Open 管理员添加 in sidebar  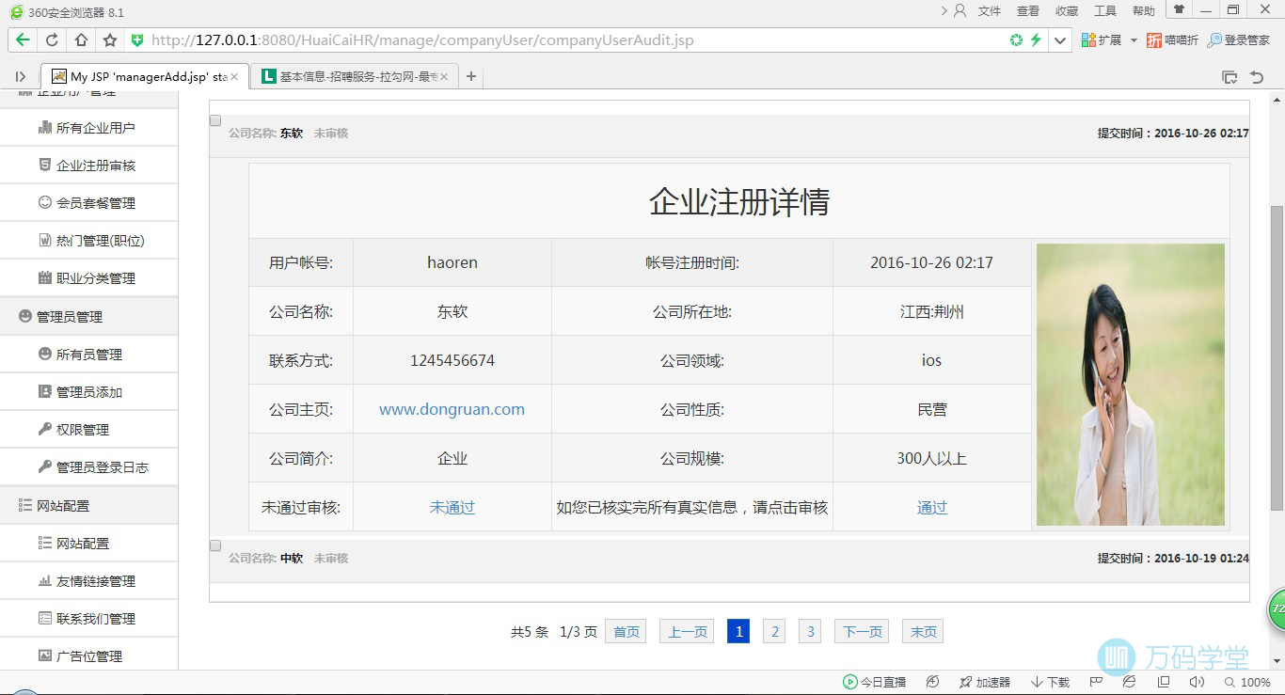[x=89, y=392]
